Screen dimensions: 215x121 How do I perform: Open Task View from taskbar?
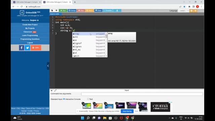pos(94,118)
